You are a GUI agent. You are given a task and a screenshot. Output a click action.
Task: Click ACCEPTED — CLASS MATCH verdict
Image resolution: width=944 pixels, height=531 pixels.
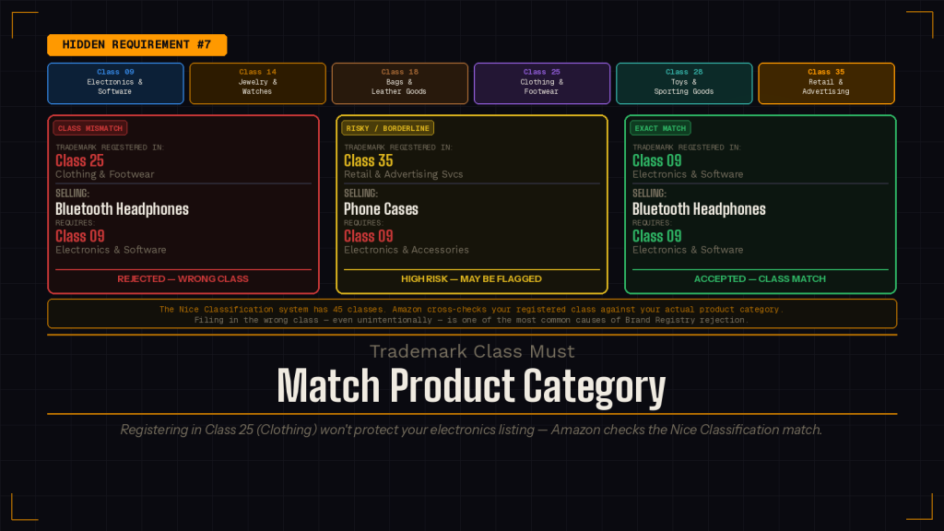[760, 278]
